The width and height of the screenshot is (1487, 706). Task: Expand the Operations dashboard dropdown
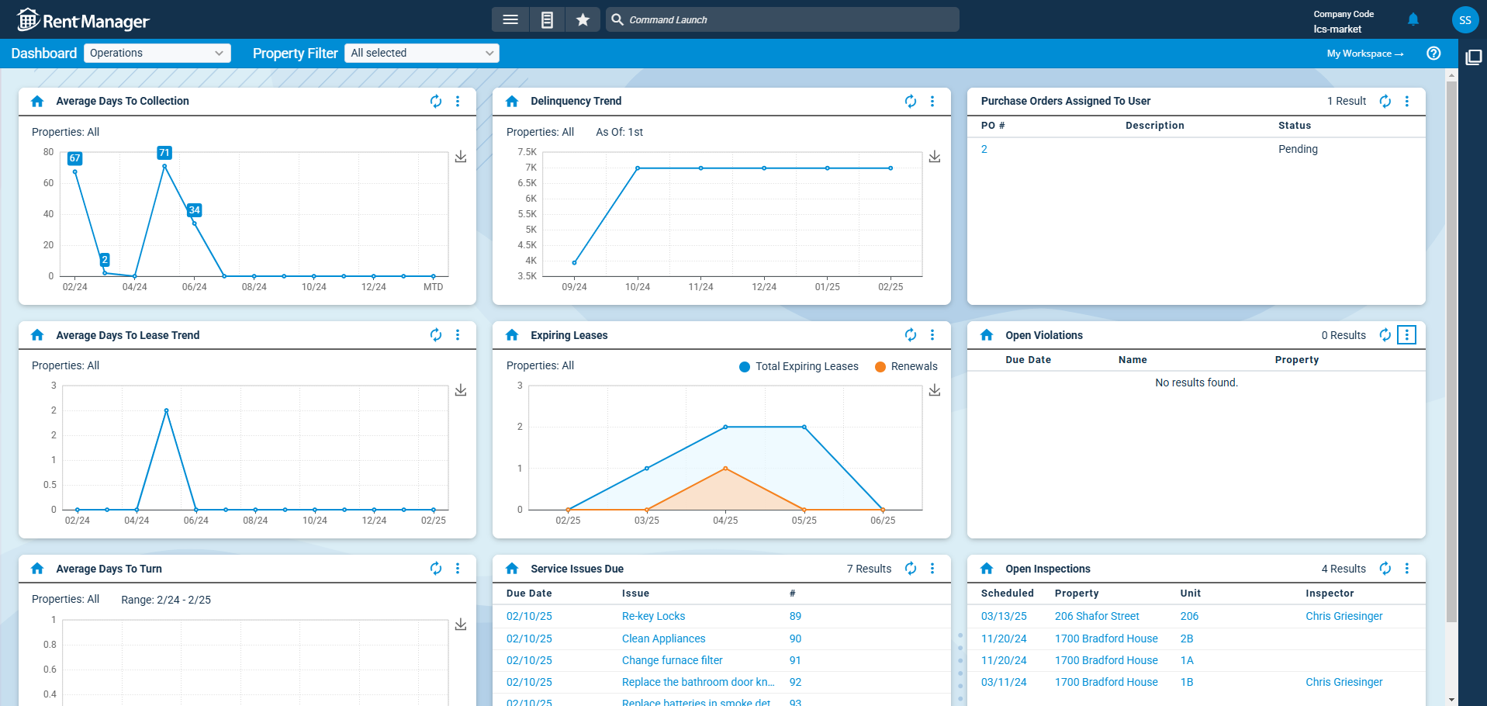[x=157, y=53]
